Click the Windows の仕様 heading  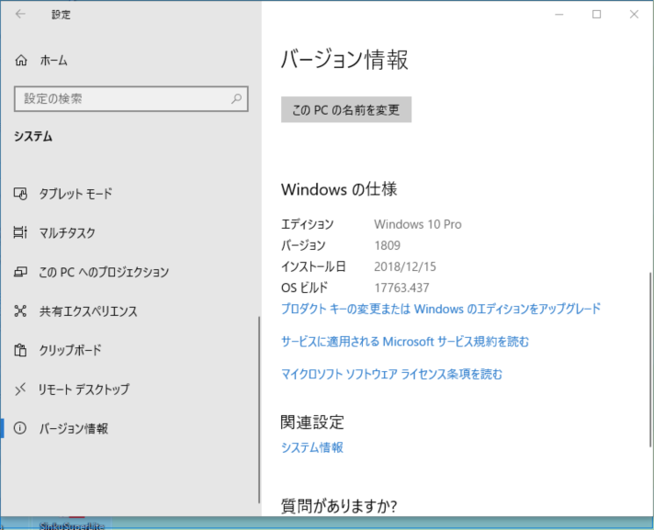click(339, 189)
